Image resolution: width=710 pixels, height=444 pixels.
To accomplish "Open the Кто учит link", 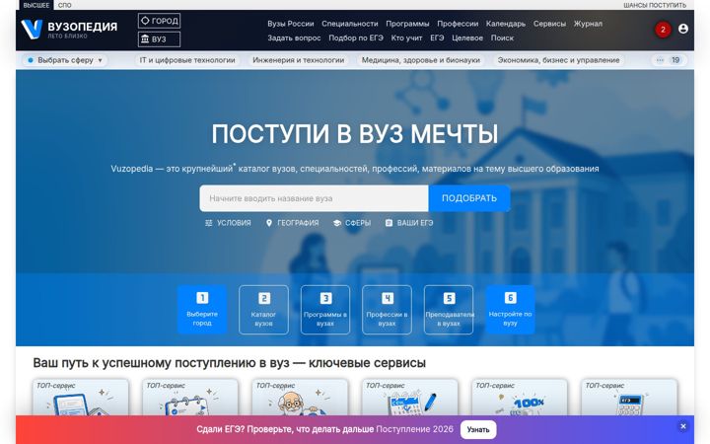I will tap(406, 38).
